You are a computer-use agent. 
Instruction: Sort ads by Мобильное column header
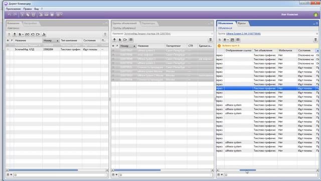[287, 50]
